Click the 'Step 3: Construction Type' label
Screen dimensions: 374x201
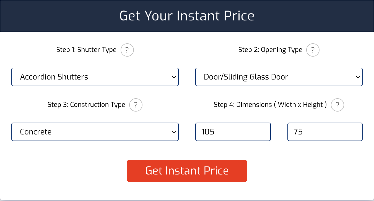pyautogui.click(x=86, y=105)
